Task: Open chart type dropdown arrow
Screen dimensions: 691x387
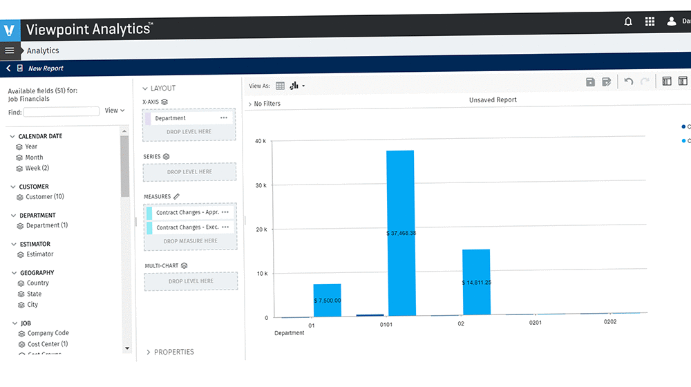Action: click(x=303, y=86)
